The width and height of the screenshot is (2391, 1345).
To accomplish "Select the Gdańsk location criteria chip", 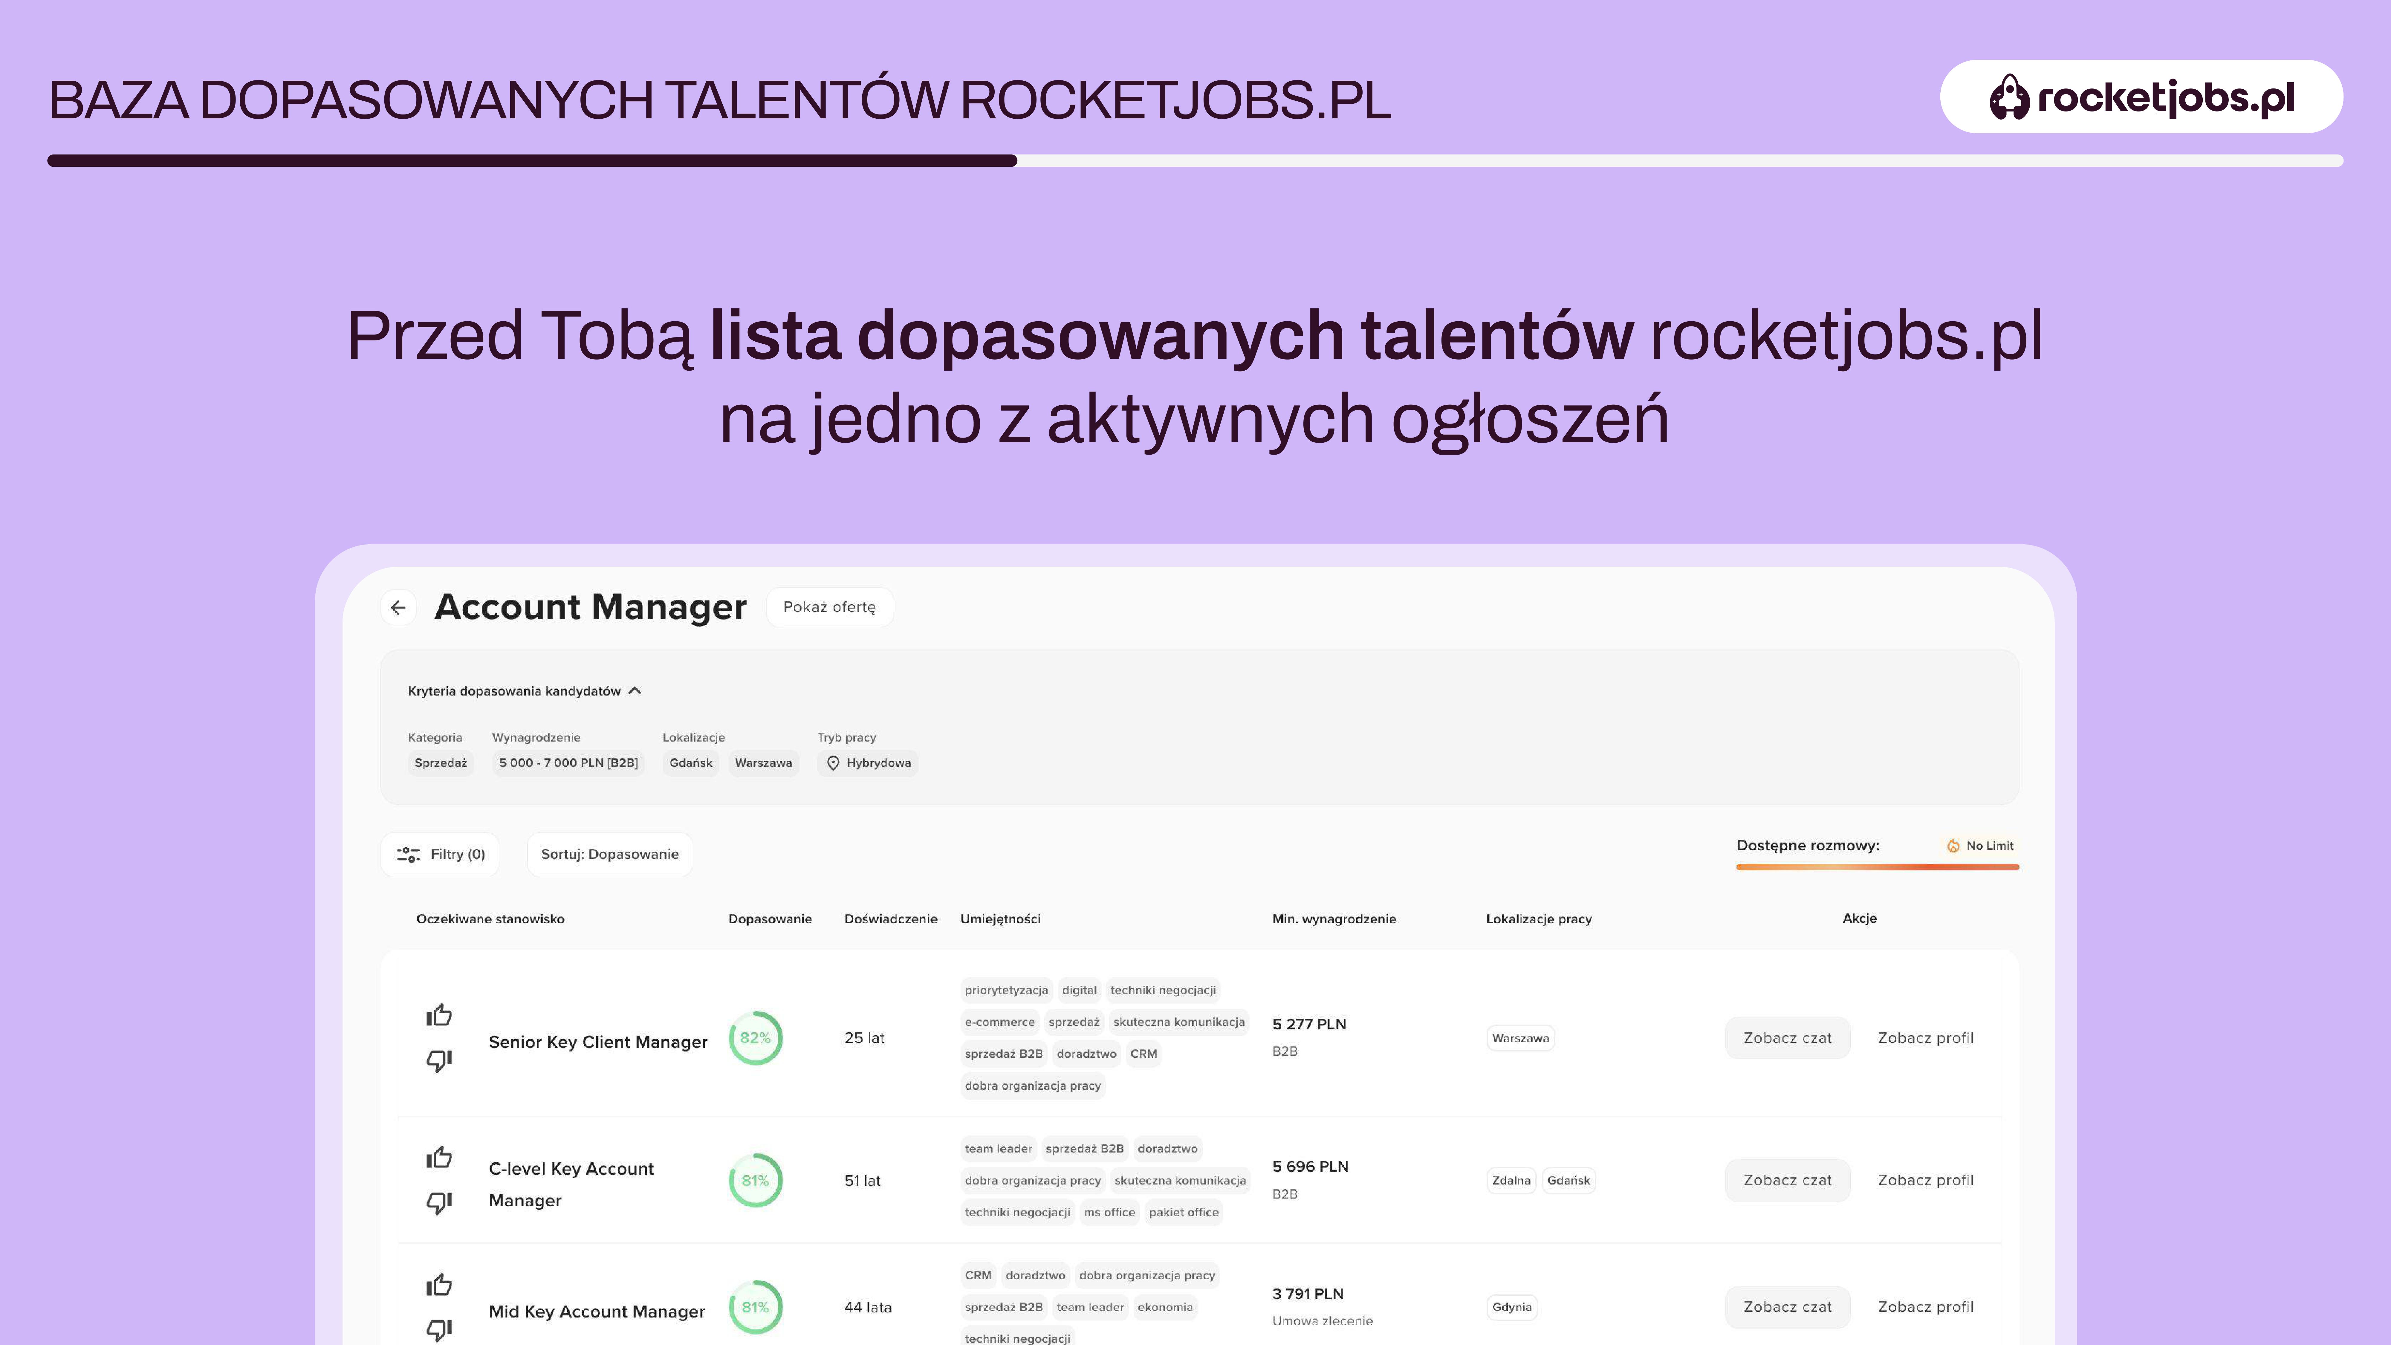I will coord(691,763).
